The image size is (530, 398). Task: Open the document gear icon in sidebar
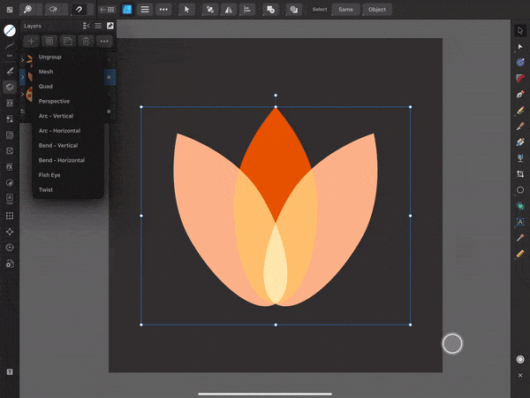(10, 264)
